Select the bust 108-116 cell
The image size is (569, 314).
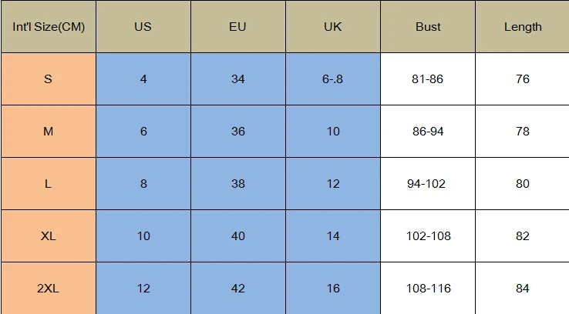click(x=428, y=289)
